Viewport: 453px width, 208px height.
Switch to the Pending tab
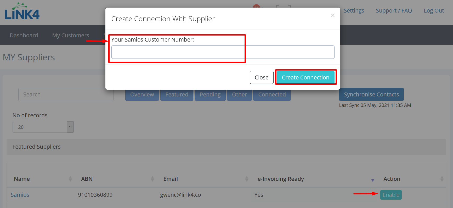[x=210, y=94]
